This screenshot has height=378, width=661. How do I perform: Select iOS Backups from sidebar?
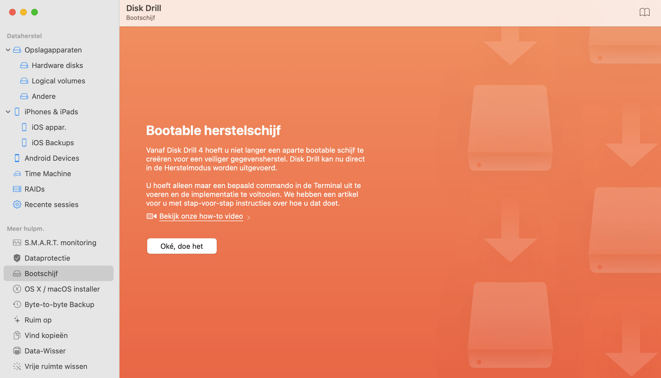[53, 142]
